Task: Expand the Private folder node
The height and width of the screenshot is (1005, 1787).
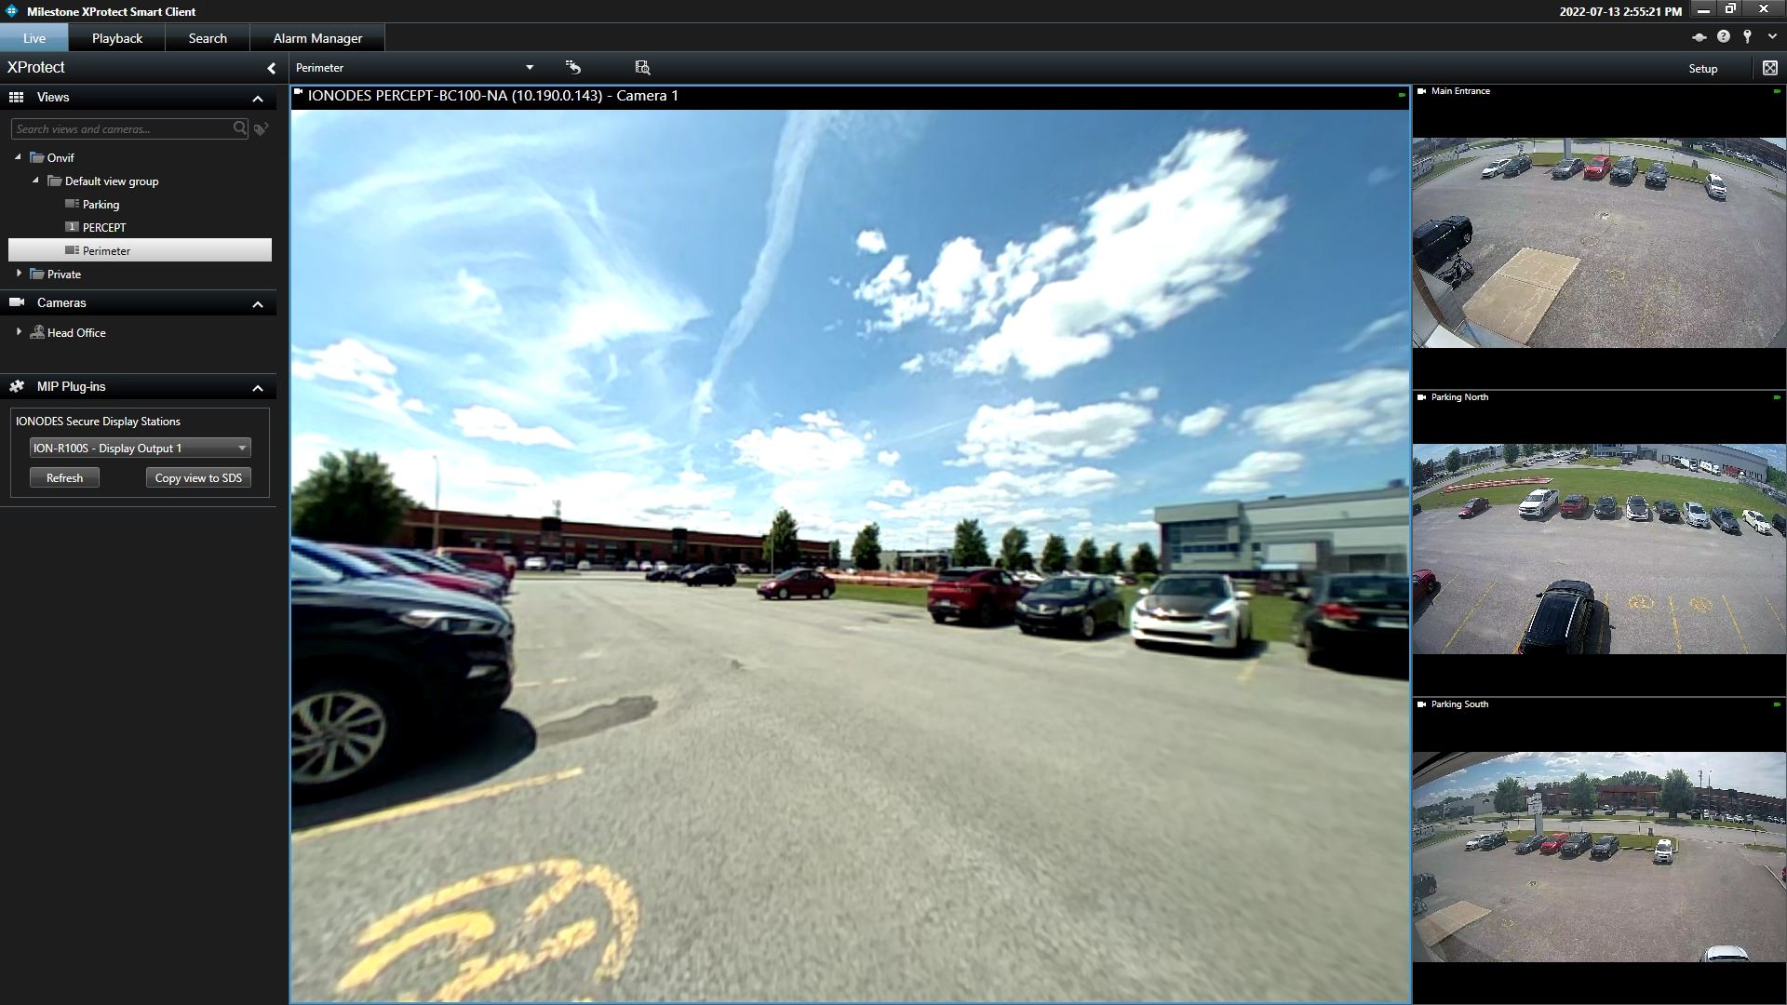Action: [19, 274]
